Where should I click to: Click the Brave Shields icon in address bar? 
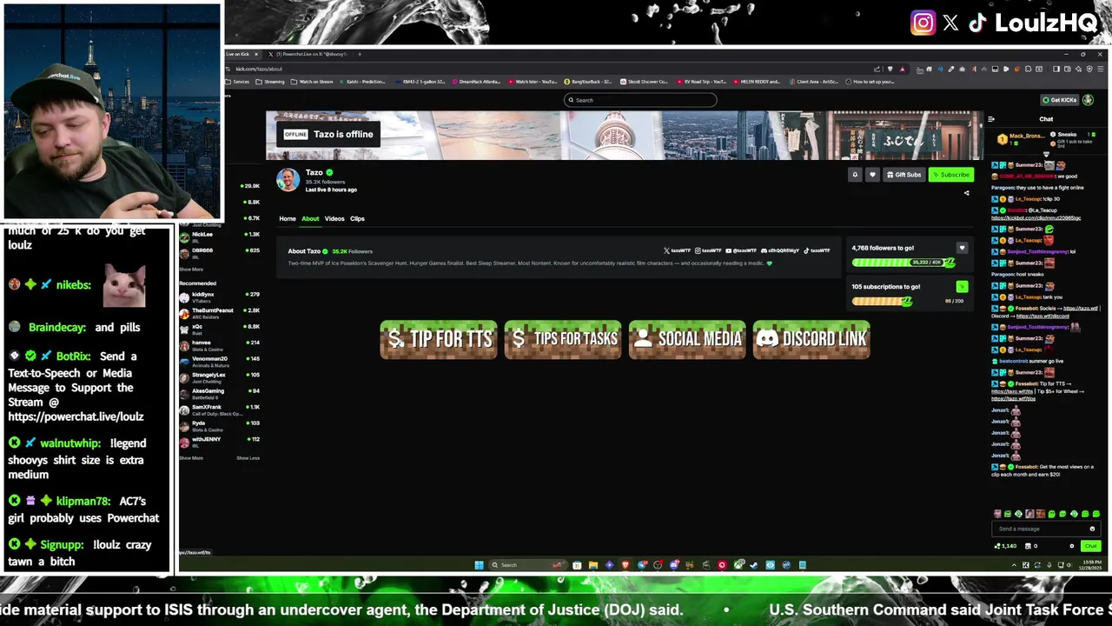point(890,70)
